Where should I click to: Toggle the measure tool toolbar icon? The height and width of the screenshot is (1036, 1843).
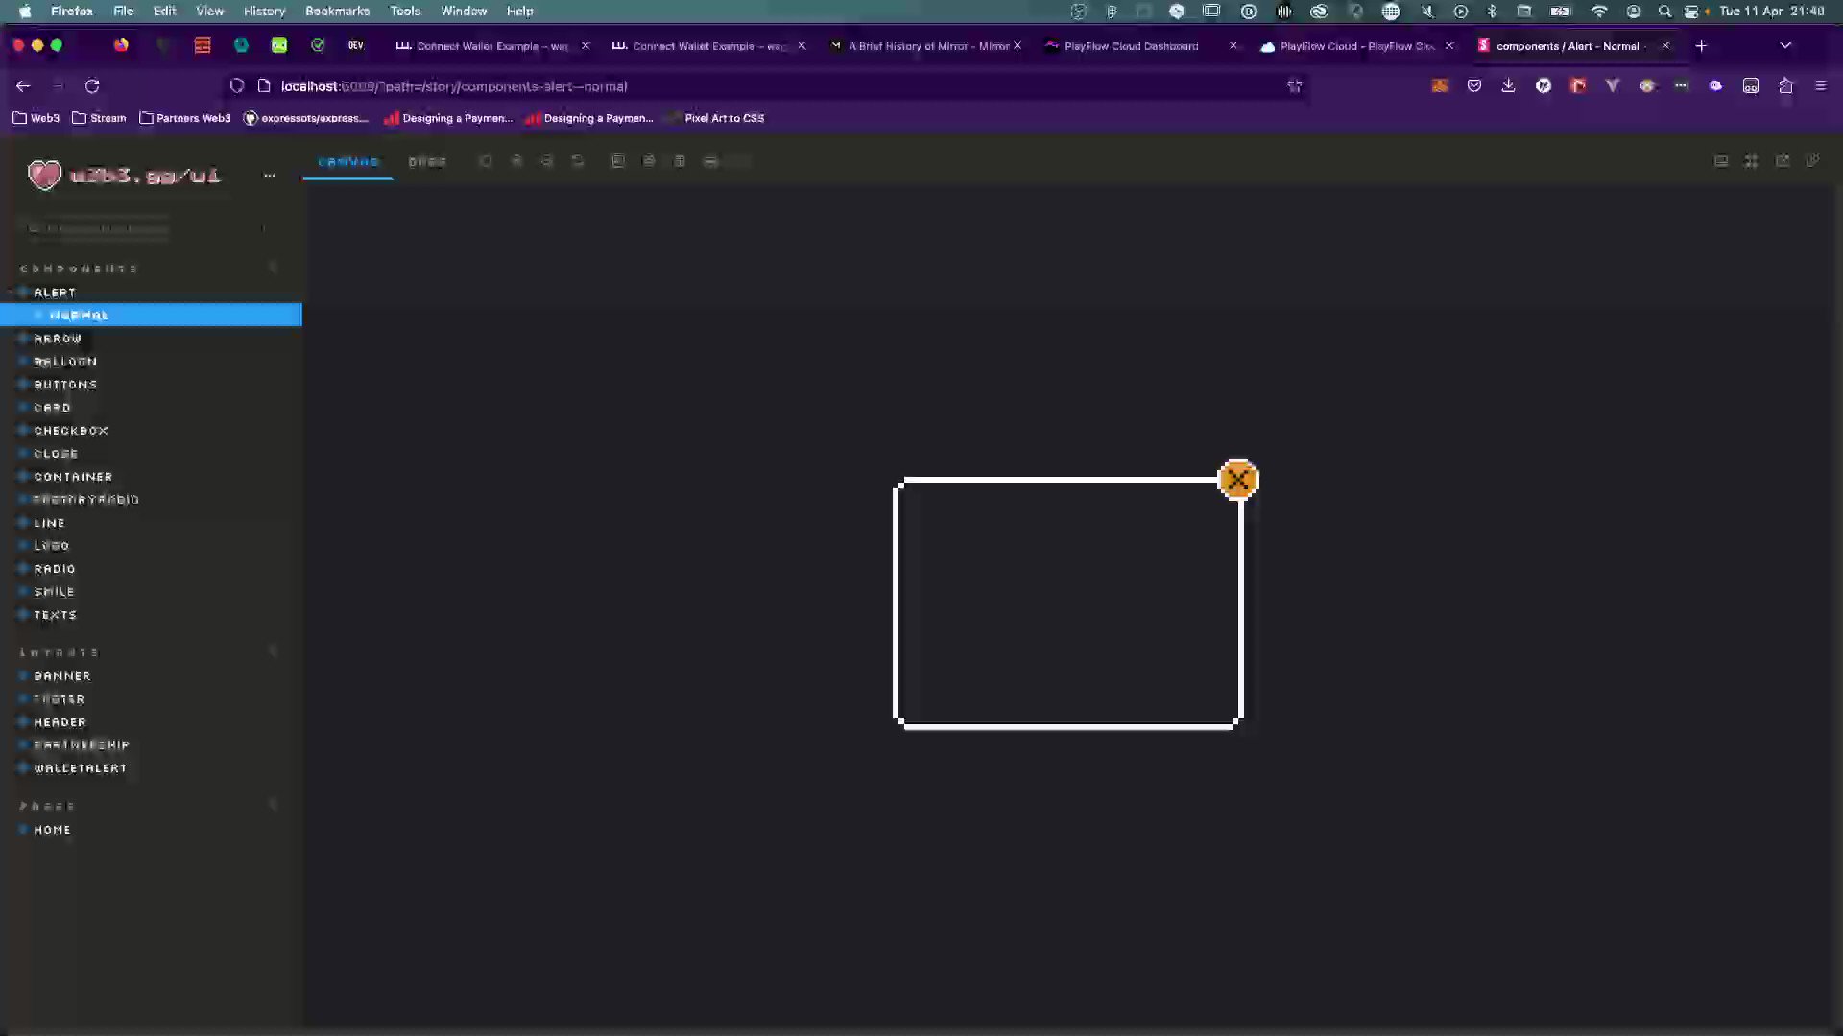[x=710, y=161]
